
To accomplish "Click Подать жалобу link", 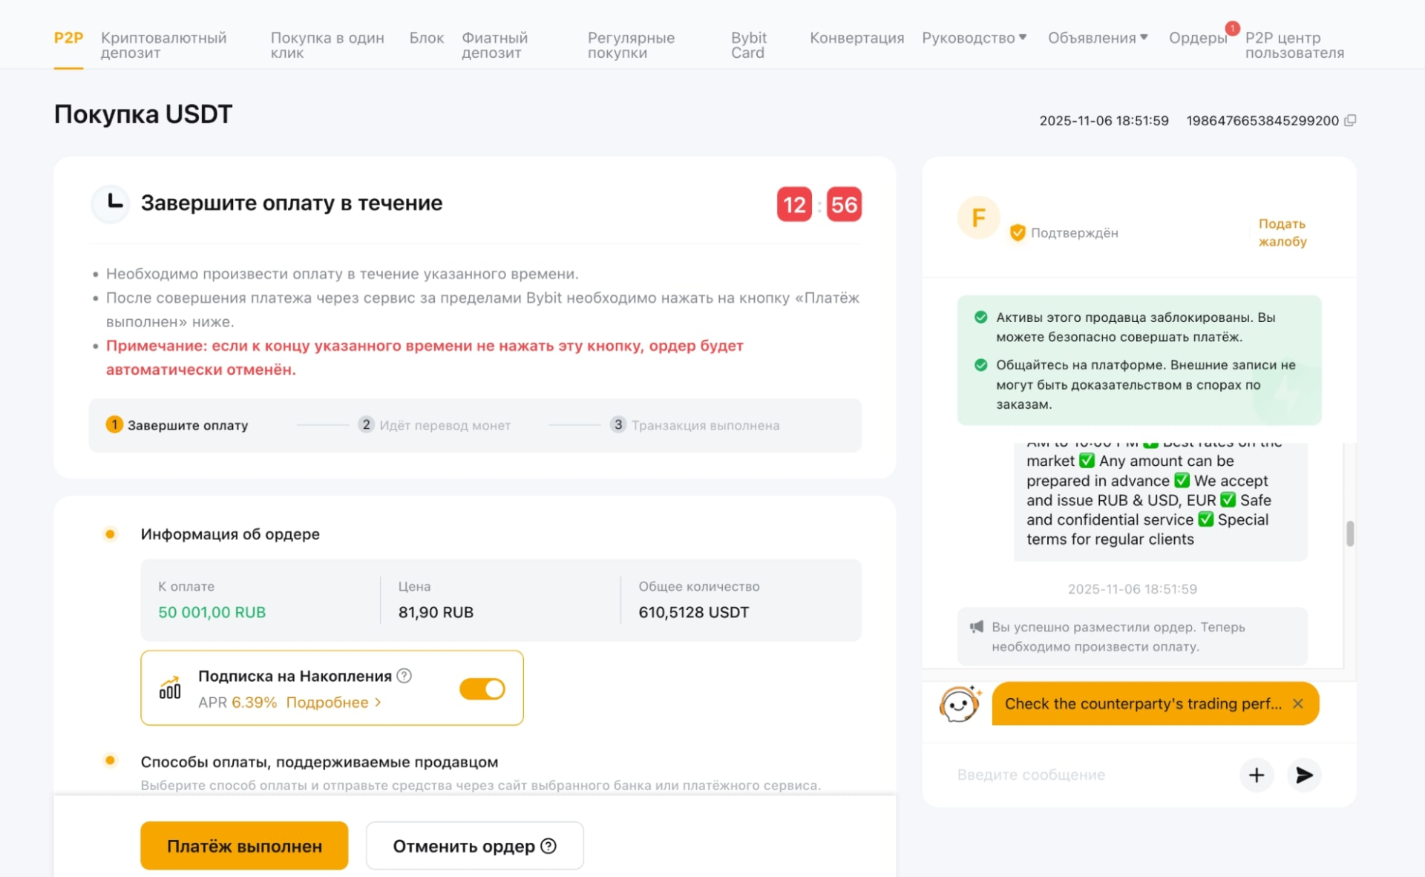I will pos(1282,232).
